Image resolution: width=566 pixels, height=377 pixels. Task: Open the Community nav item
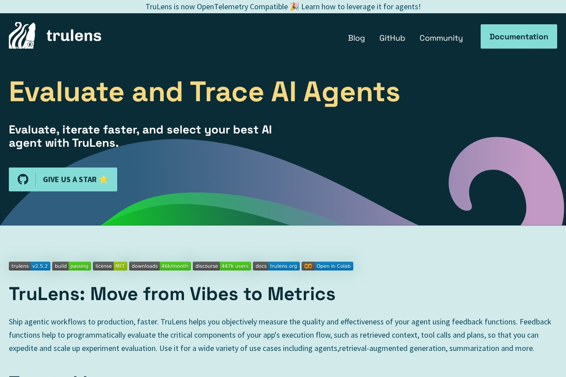click(441, 38)
